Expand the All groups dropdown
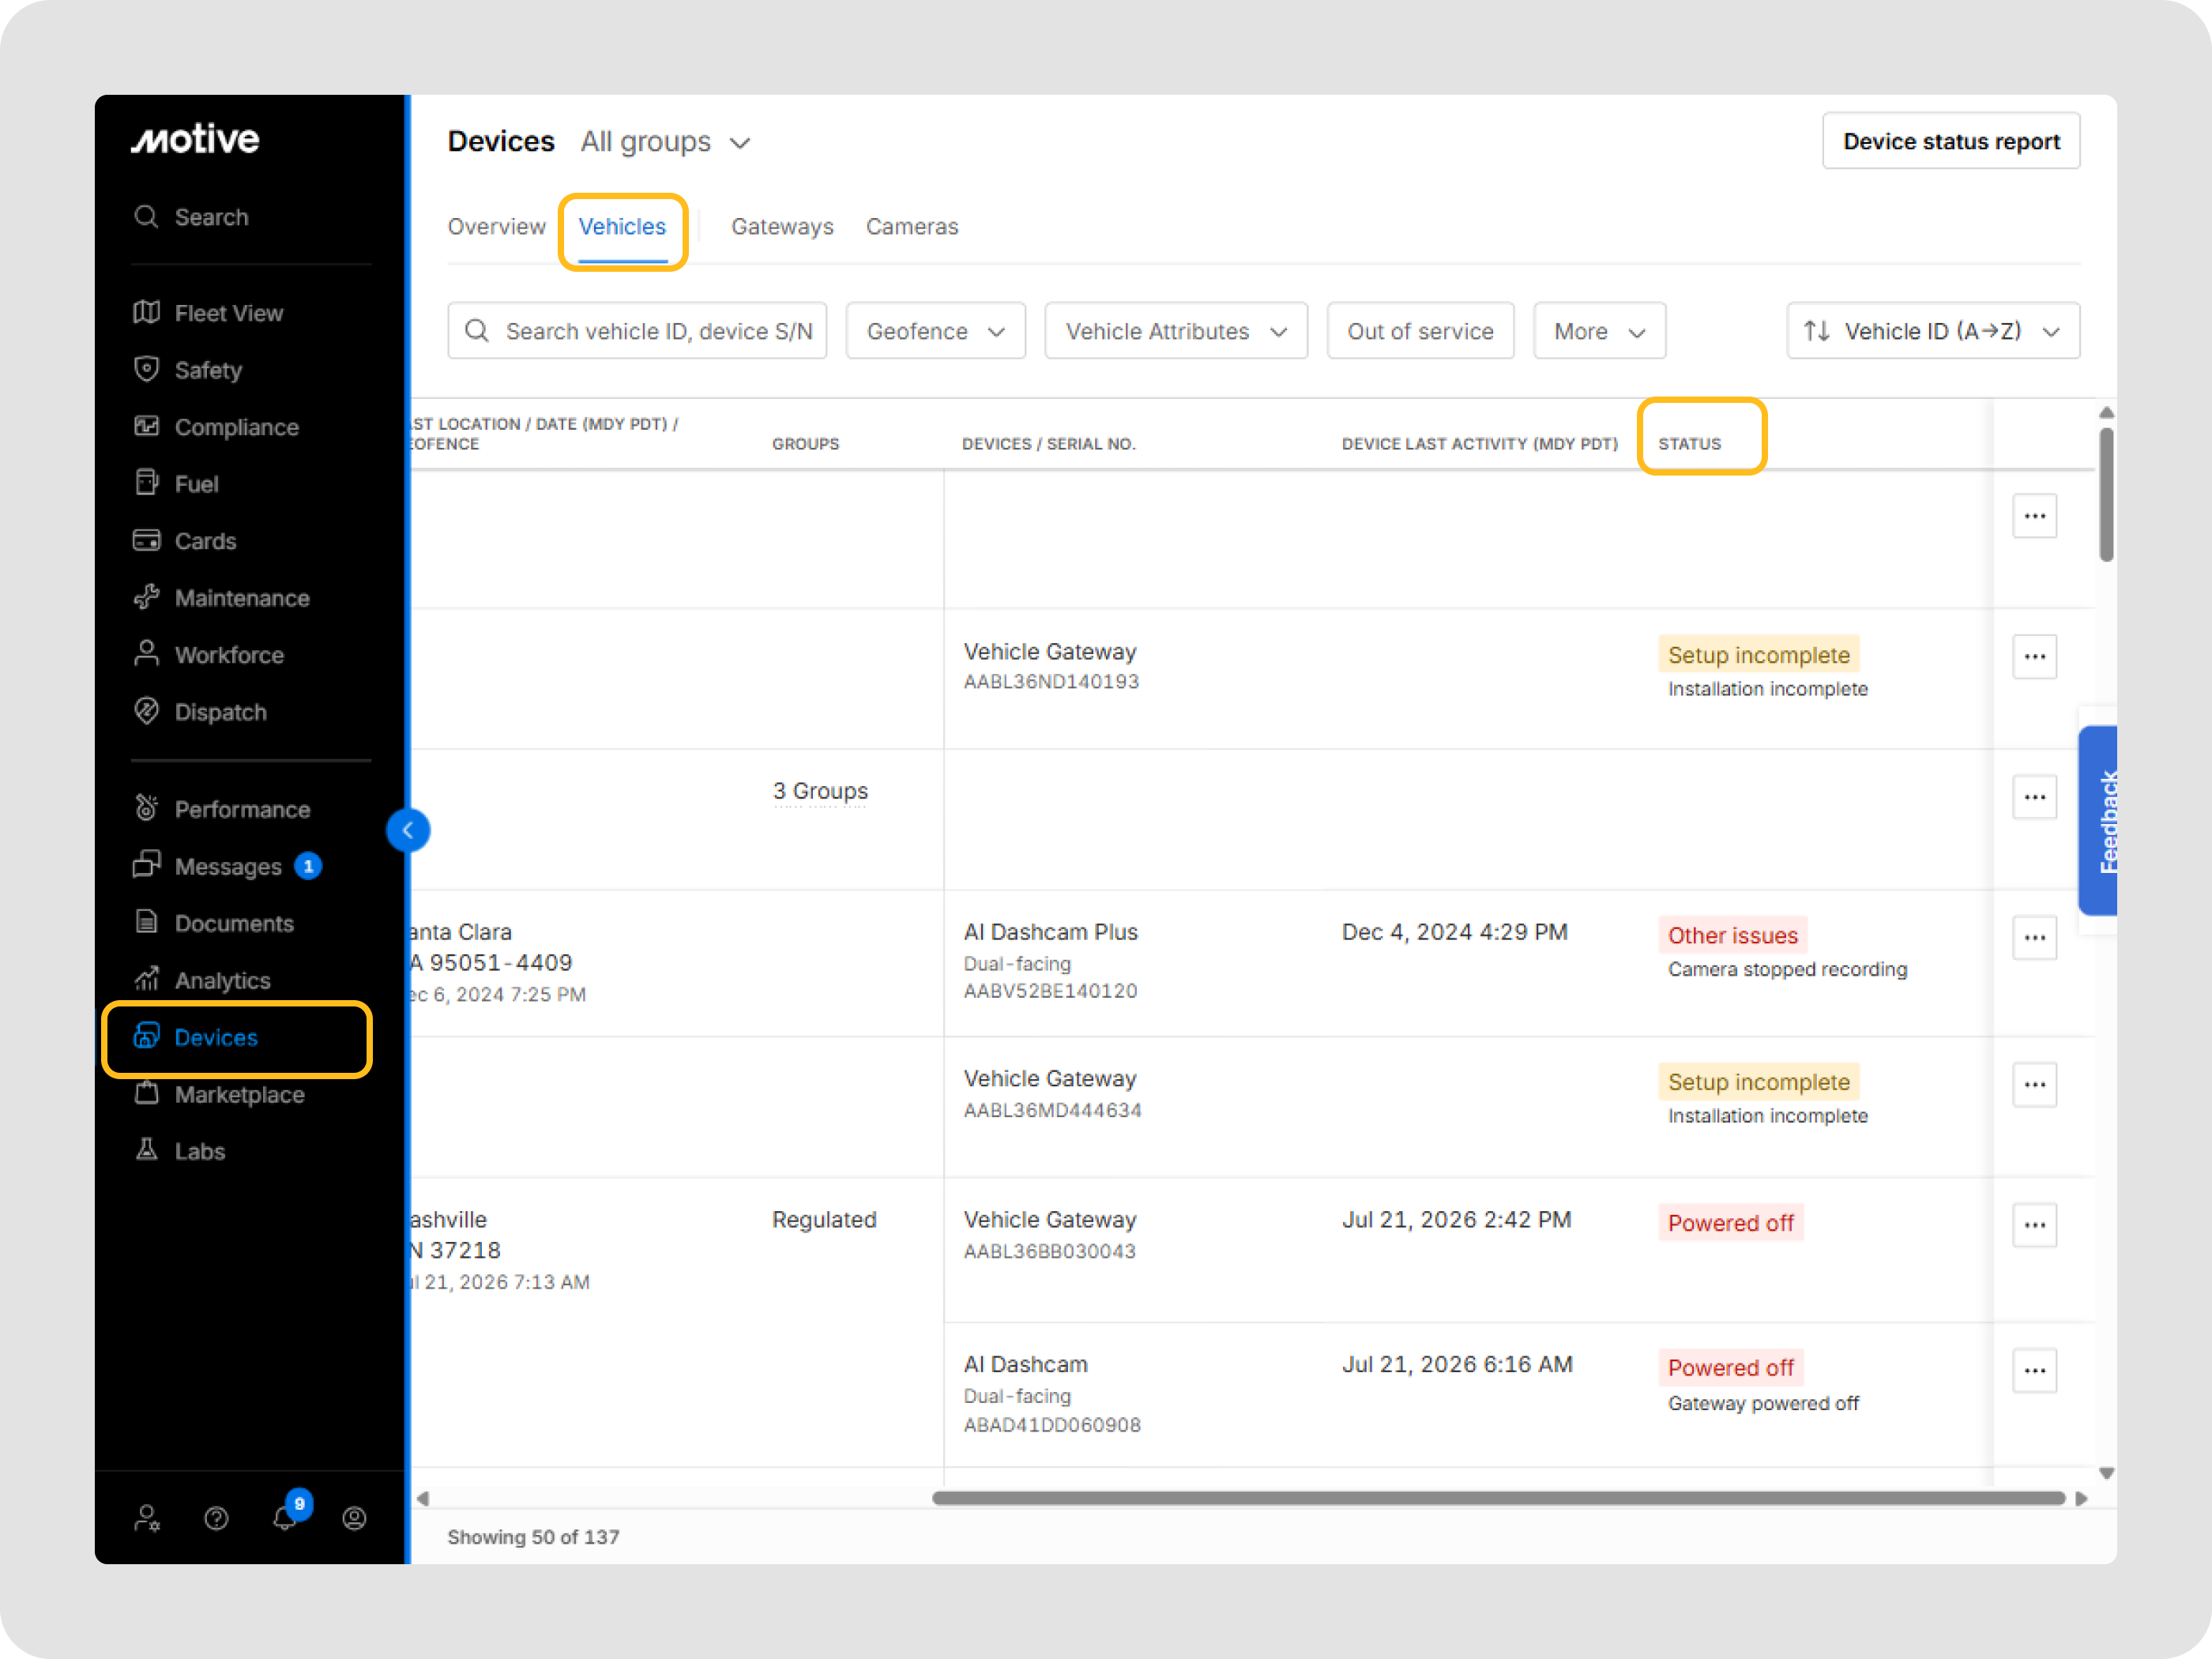The height and width of the screenshot is (1659, 2212). click(x=665, y=142)
